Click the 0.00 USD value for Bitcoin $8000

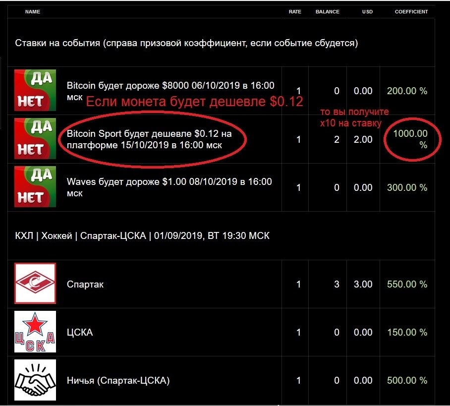(363, 91)
